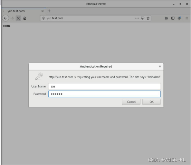The width and height of the screenshot is (191, 165).
Task: Stop loading the page with X button
Action: 18,18
